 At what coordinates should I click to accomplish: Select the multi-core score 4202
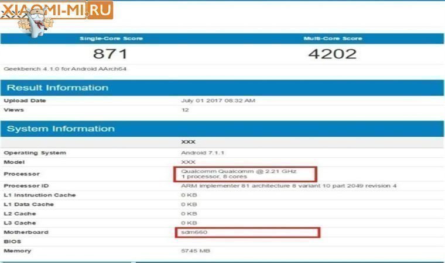pyautogui.click(x=333, y=54)
